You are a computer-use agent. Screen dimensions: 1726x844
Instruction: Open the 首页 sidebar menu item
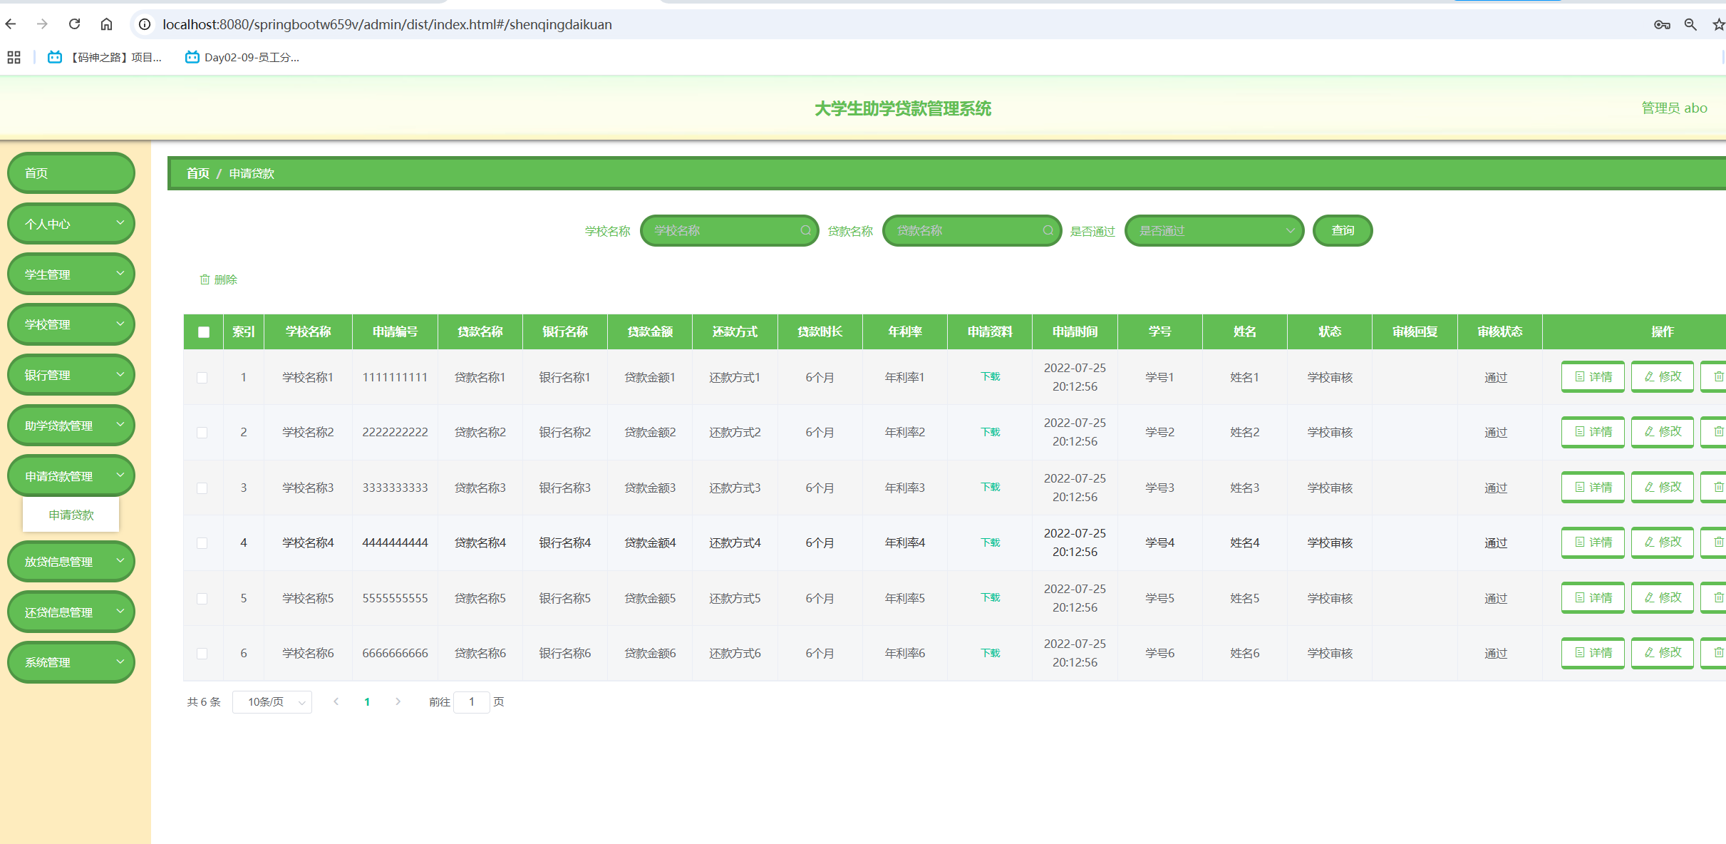click(x=71, y=173)
